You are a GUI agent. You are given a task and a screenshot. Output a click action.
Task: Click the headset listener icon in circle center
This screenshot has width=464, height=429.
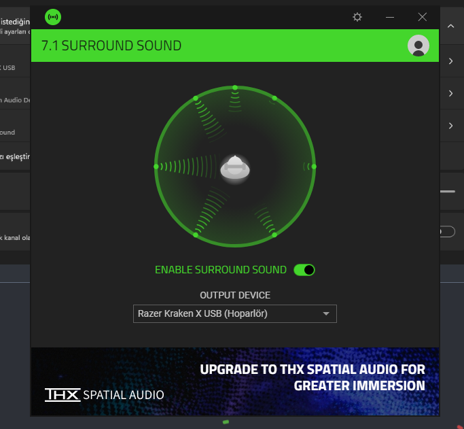pyautogui.click(x=235, y=168)
